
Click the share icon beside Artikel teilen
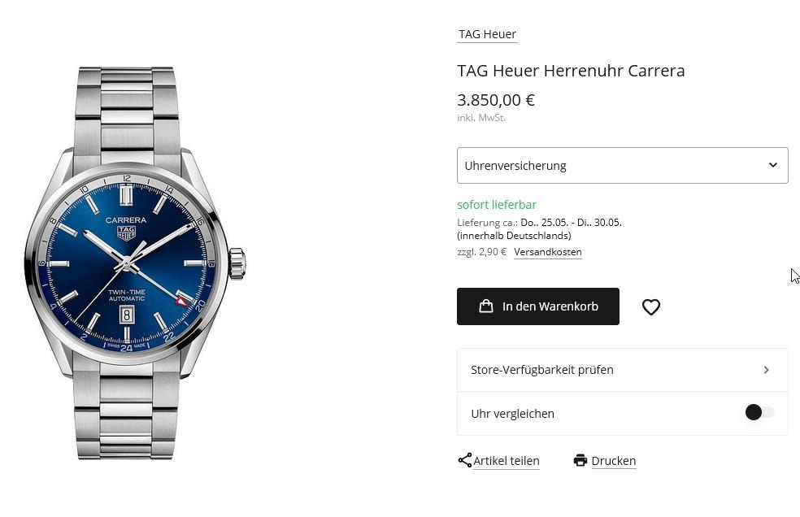coord(464,460)
